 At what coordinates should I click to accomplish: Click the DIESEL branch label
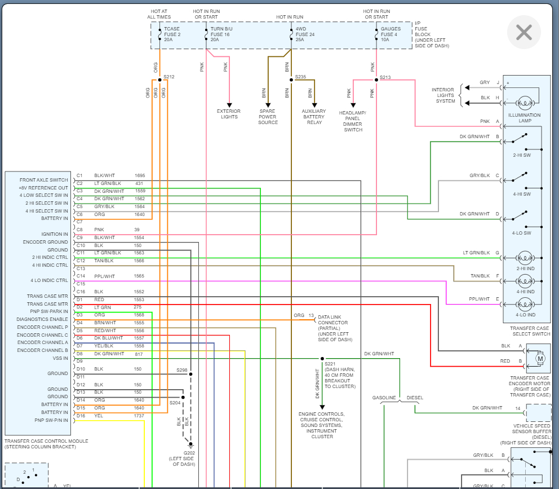(x=415, y=398)
